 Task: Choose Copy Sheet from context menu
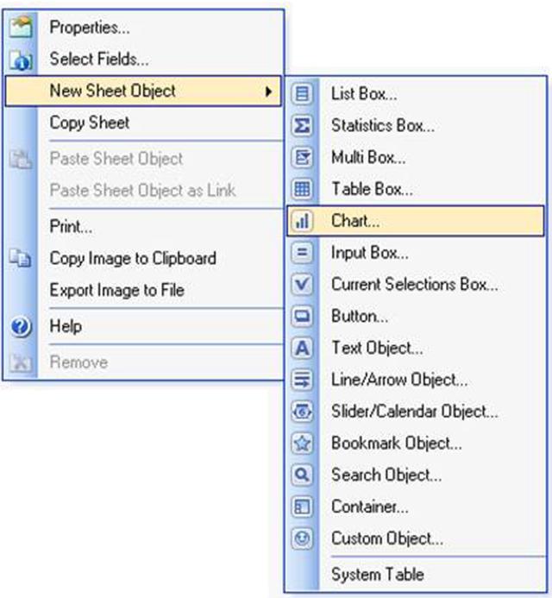[x=90, y=123]
